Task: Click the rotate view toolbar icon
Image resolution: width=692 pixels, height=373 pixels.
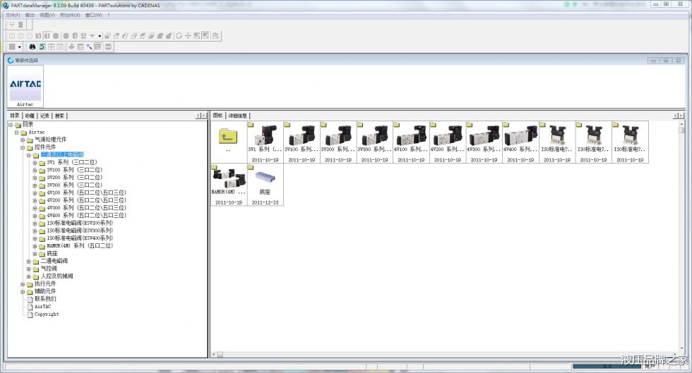Action: (x=179, y=35)
